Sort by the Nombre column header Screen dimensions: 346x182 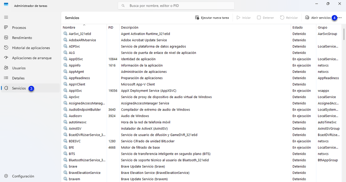click(84, 28)
